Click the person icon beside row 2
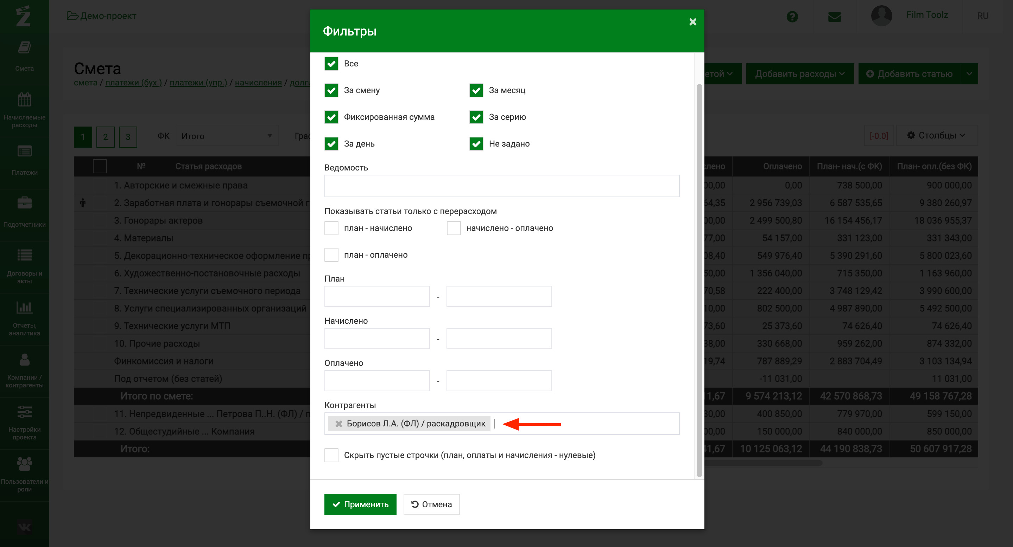1013x547 pixels. pos(83,203)
